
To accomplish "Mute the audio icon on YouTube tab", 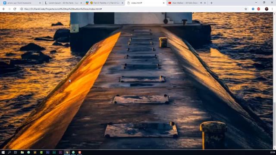I will (201, 3).
